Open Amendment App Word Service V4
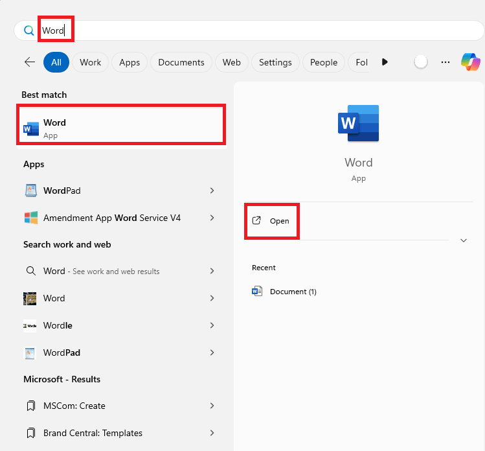Image resolution: width=485 pixels, height=451 pixels. pos(121,218)
